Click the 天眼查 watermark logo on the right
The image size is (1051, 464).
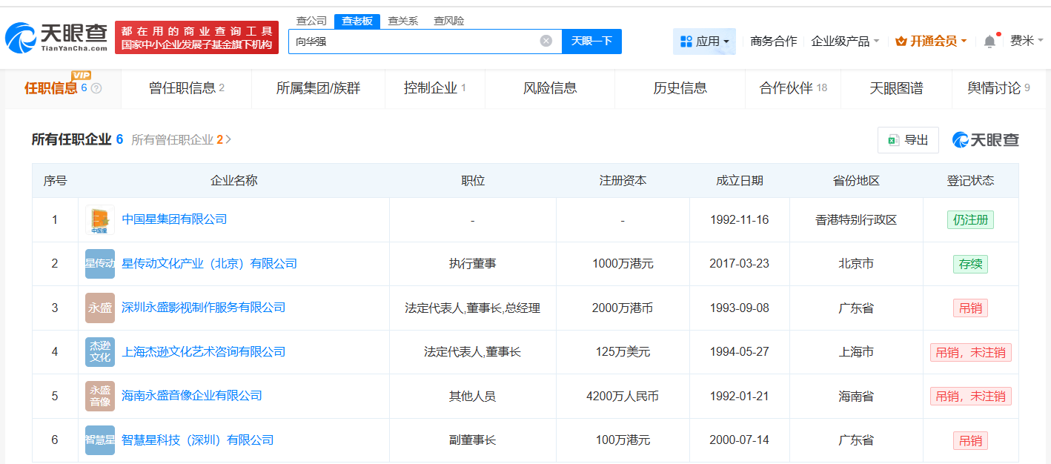point(986,139)
